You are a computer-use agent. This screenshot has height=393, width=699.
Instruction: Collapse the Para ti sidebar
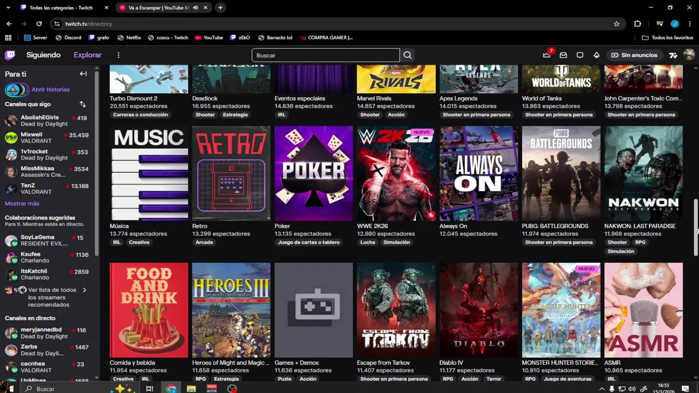tap(83, 74)
